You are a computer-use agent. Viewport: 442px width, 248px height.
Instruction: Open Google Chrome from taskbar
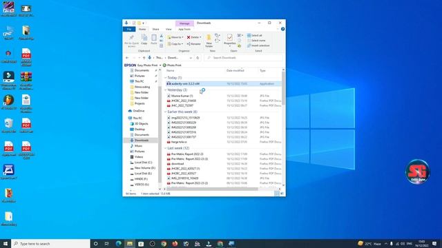click(x=164, y=243)
